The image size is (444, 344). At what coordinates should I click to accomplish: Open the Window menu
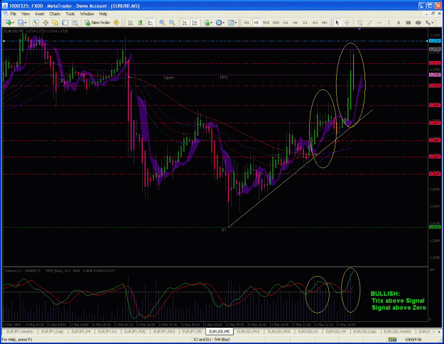pos(87,13)
